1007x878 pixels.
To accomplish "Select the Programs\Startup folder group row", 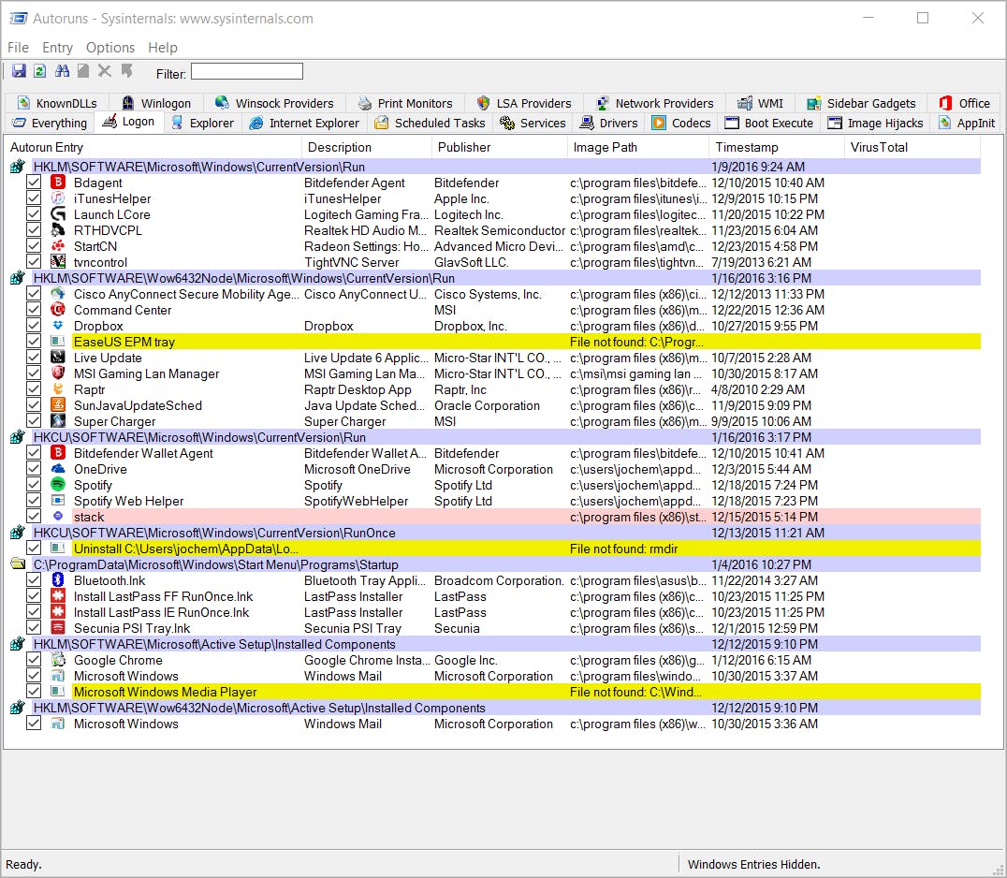I will pyautogui.click(x=215, y=564).
